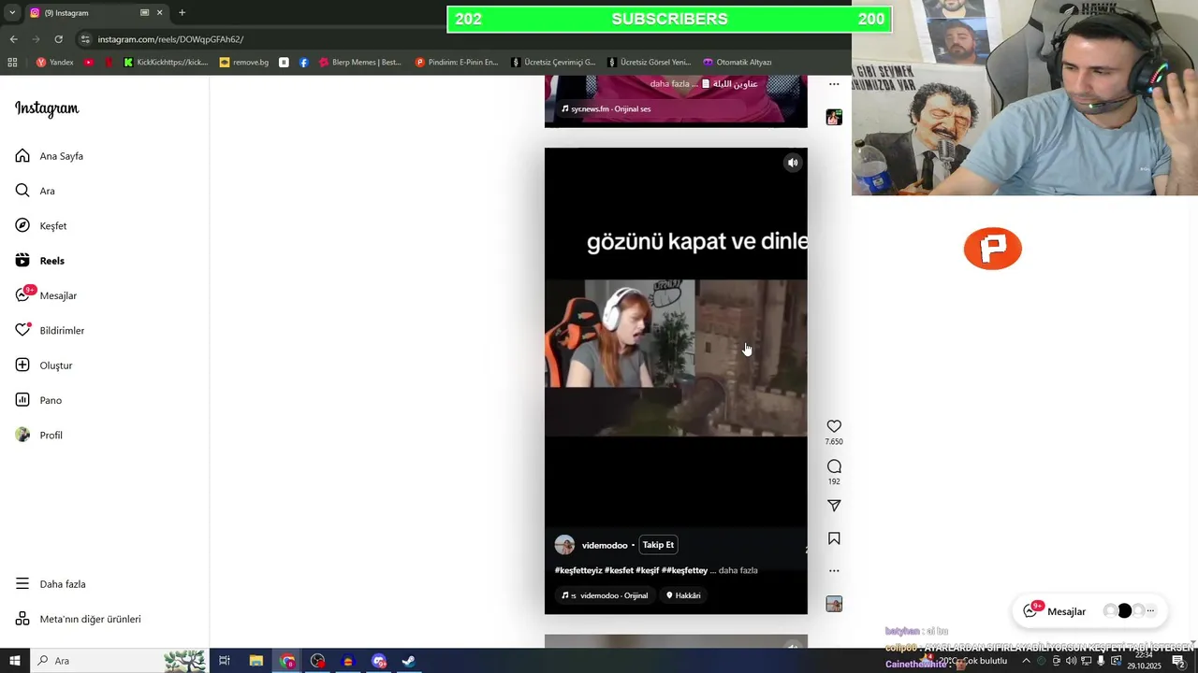This screenshot has height=673, width=1198.
Task: Open remove.bg bookmark
Action: [x=244, y=63]
